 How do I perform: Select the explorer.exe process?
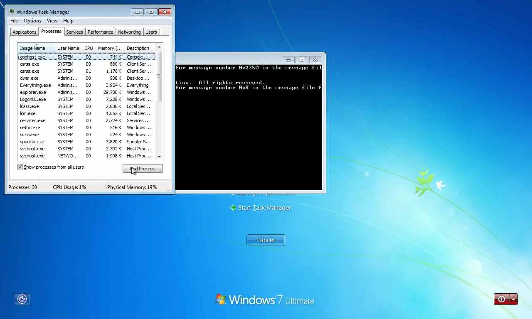pos(86,92)
